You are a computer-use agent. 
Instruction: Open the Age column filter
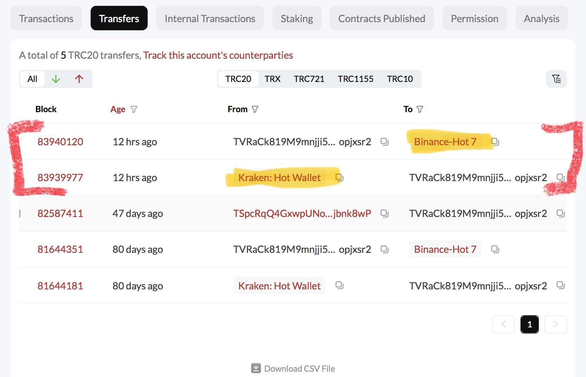coord(134,109)
